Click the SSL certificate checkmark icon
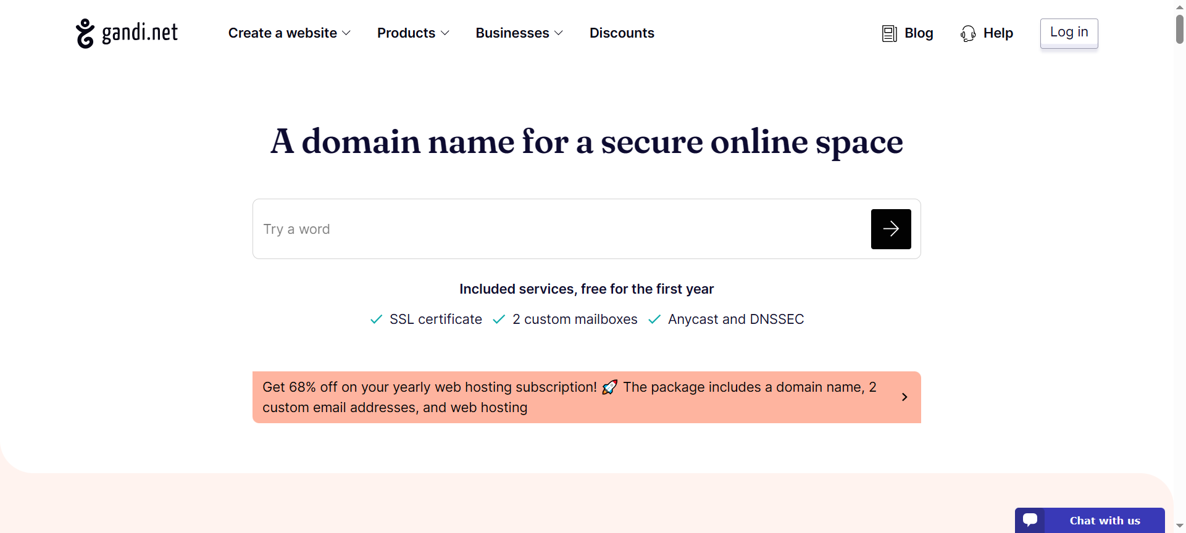The image size is (1186, 533). (376, 320)
